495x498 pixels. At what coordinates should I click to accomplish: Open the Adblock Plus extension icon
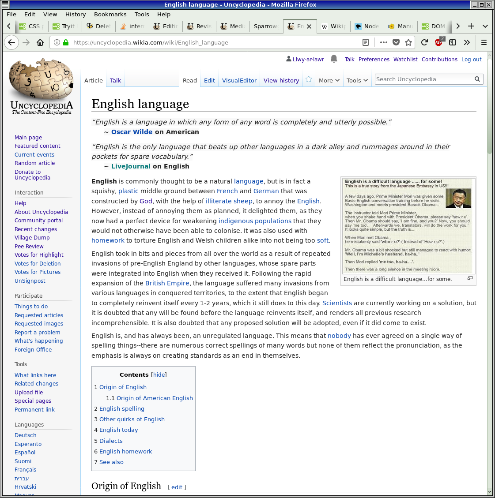(x=438, y=42)
